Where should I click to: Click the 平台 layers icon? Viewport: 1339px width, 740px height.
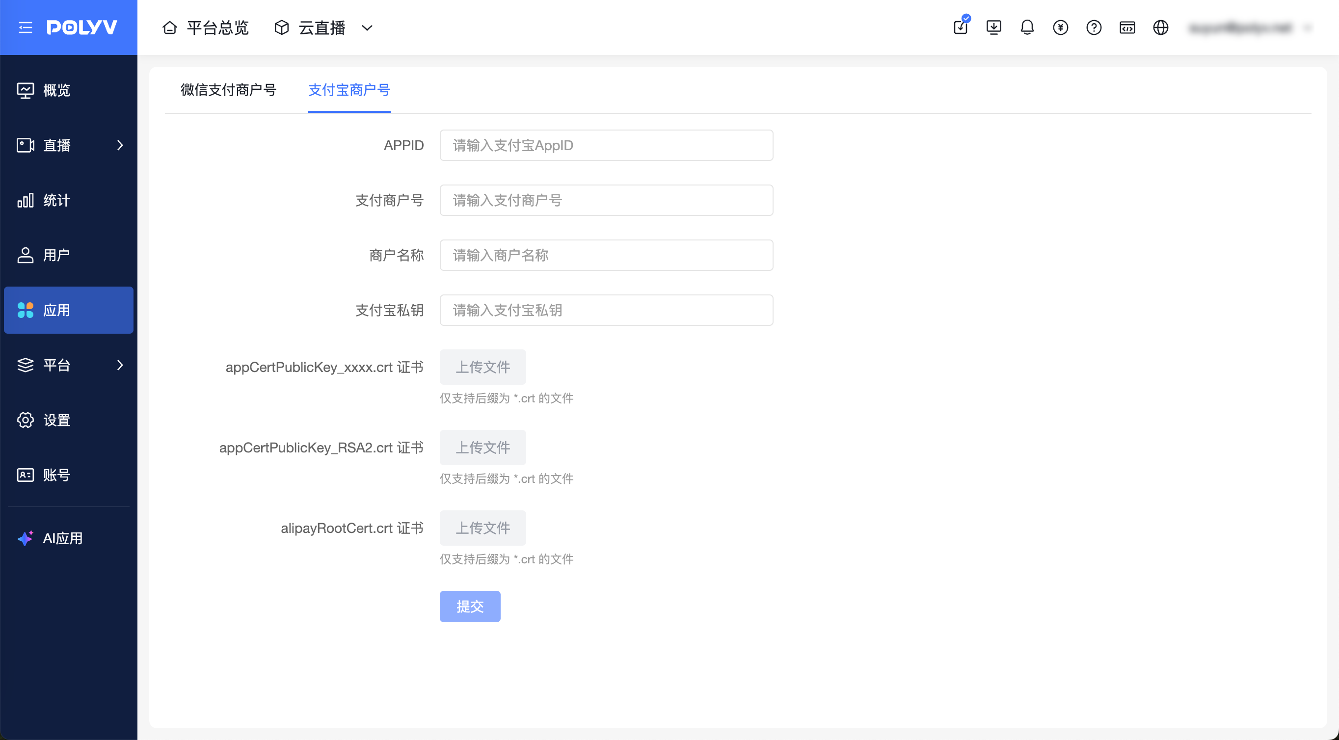26,365
